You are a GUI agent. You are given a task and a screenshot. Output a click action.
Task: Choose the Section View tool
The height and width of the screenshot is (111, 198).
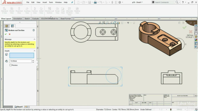point(35,10)
